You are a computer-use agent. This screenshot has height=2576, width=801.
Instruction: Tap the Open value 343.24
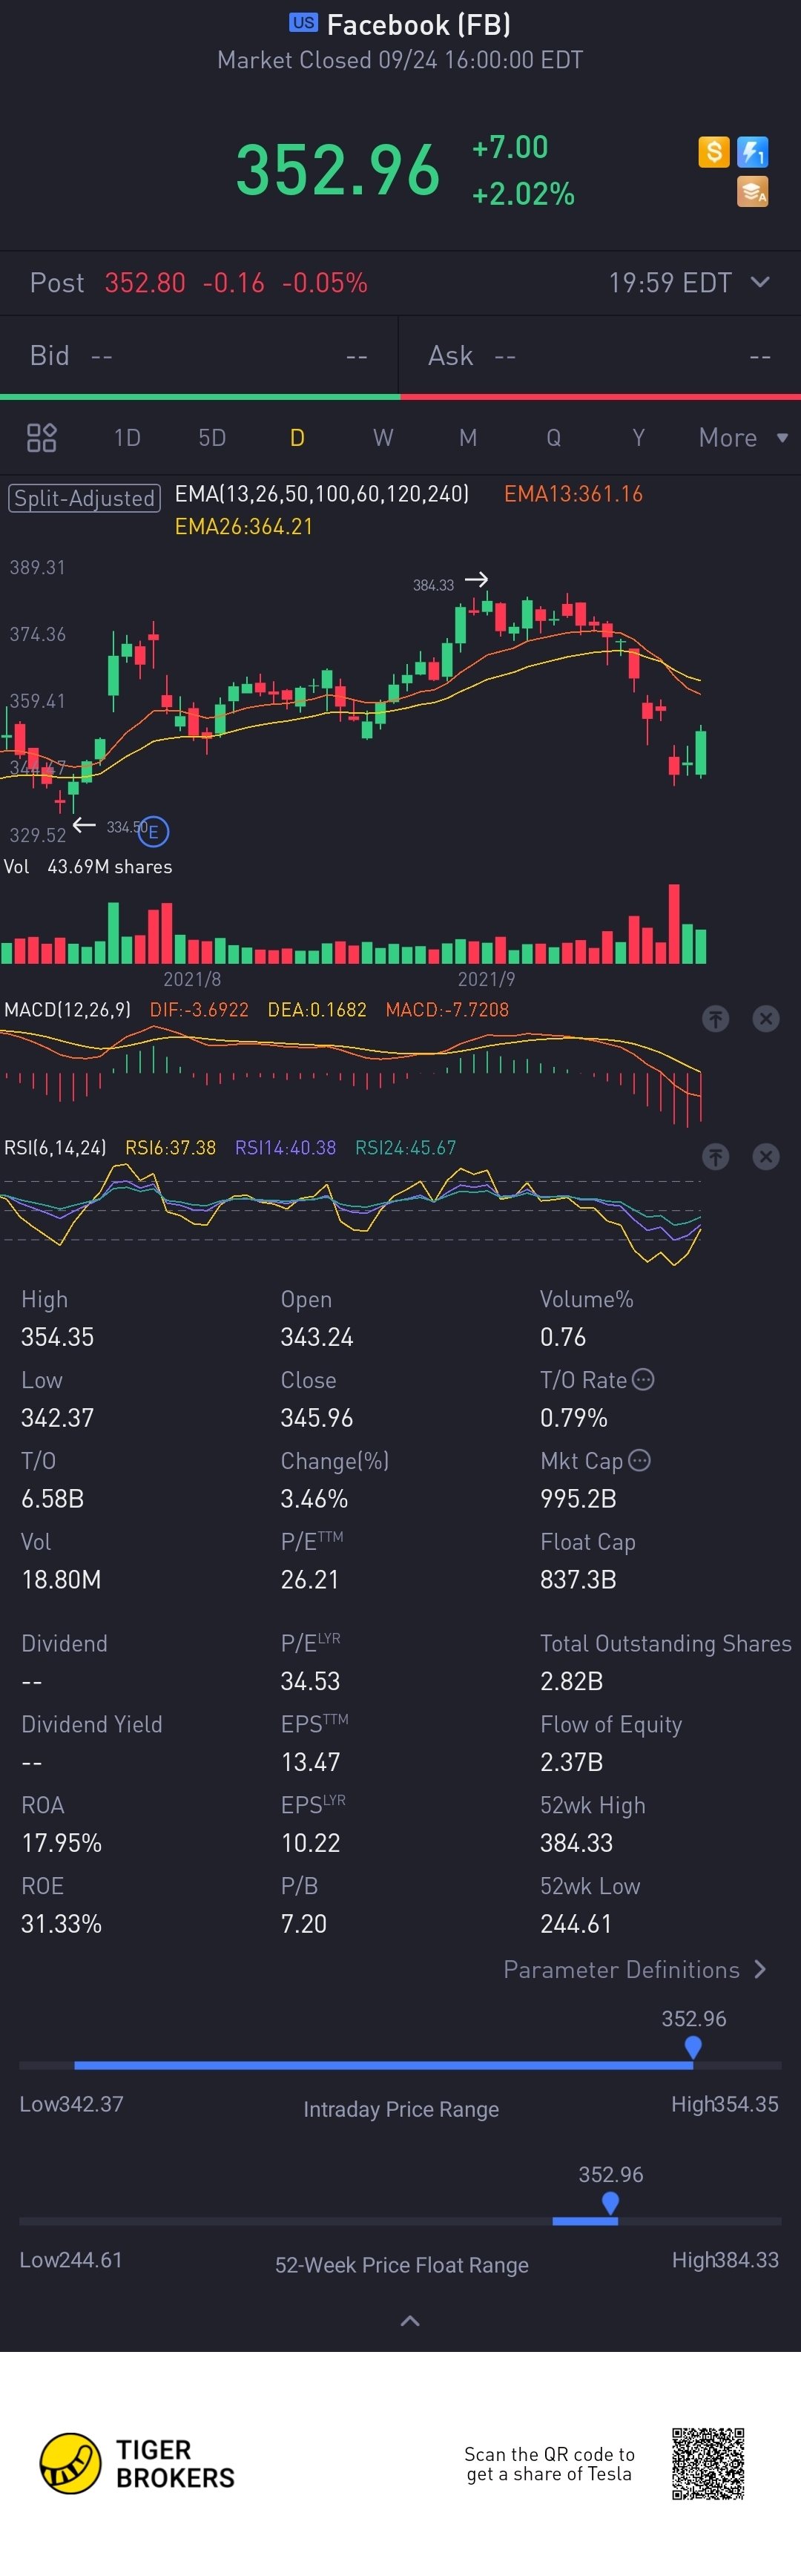point(317,1337)
